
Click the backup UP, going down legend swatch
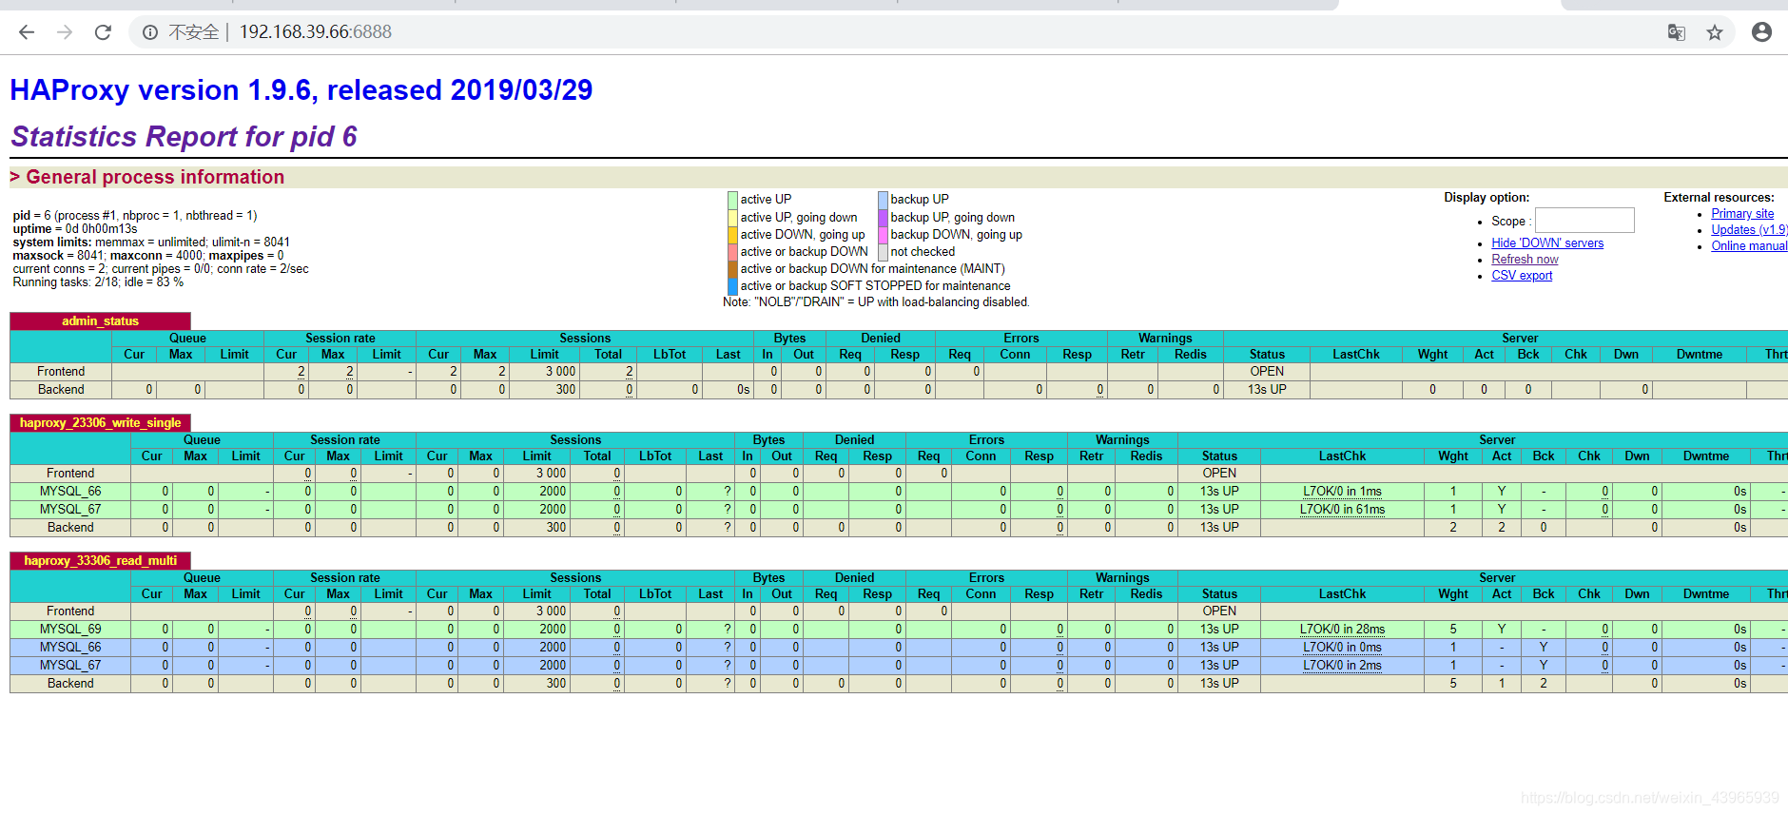pyautogui.click(x=883, y=218)
